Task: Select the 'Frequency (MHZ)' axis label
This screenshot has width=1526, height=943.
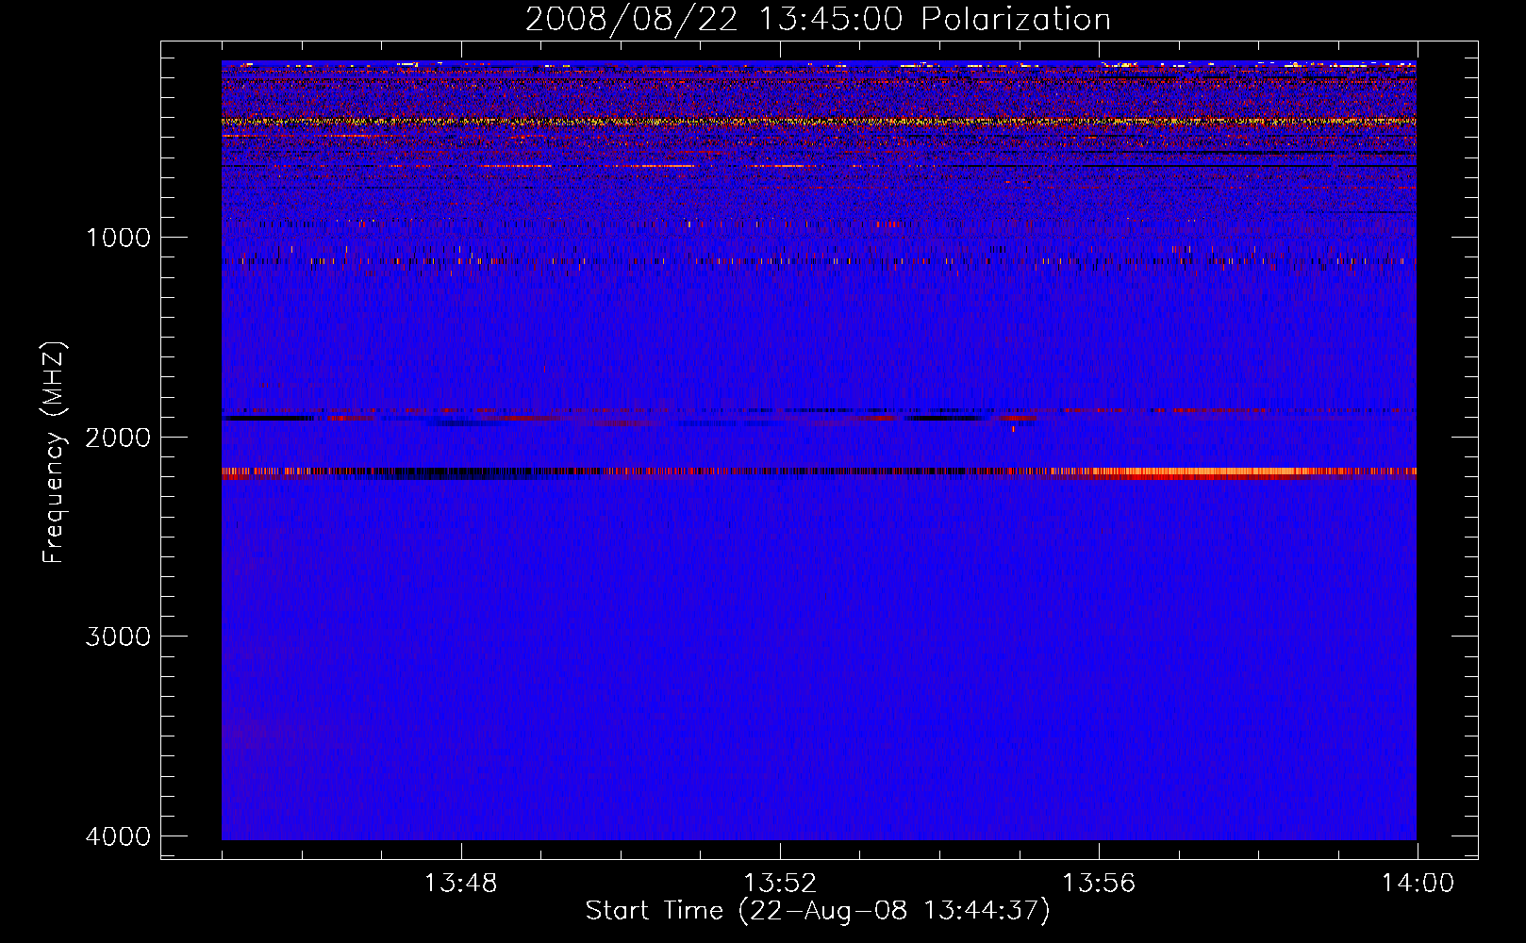Action: [x=54, y=453]
